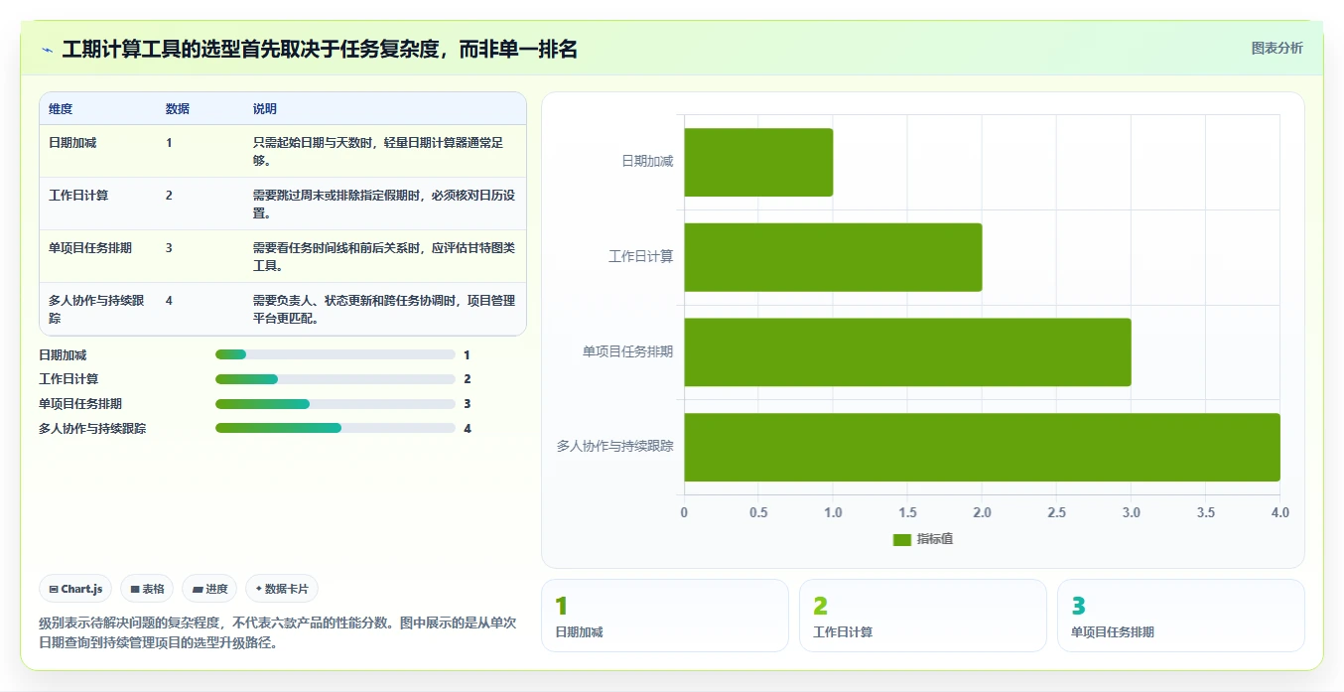This screenshot has width=1344, height=692.
Task: Click the 指标值 legend text
Action: 935,539
